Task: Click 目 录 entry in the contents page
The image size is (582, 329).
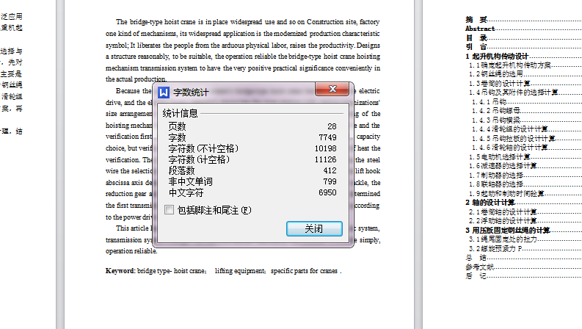Action: (523, 38)
